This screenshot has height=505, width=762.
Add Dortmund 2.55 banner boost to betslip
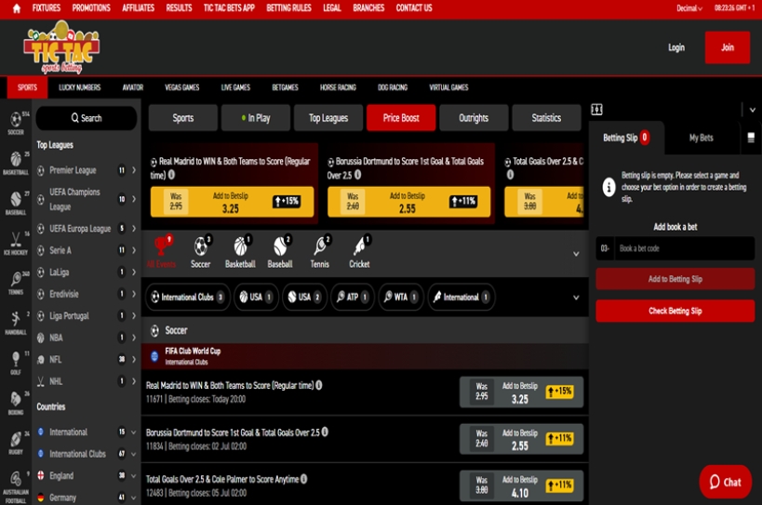(x=408, y=202)
